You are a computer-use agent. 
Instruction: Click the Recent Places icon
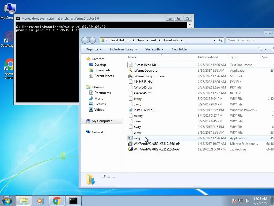coord(91,76)
